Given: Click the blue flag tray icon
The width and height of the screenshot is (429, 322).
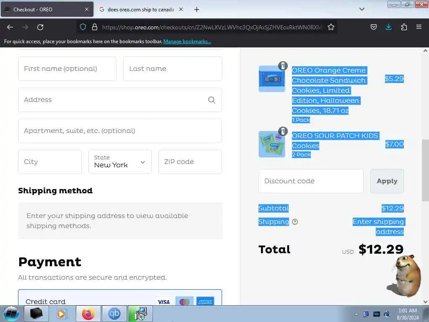Looking at the screenshot, I should coord(366,314).
